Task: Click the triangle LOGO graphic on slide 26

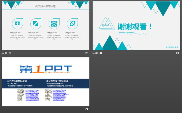Action: pos(107,24)
